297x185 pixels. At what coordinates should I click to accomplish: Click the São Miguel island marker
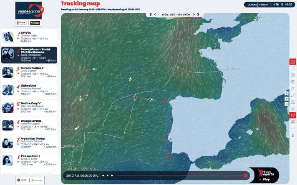point(63,147)
